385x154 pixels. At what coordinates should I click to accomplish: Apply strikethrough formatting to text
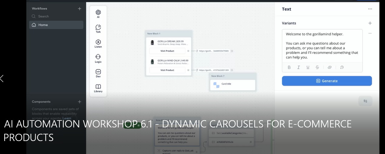tap(317, 67)
